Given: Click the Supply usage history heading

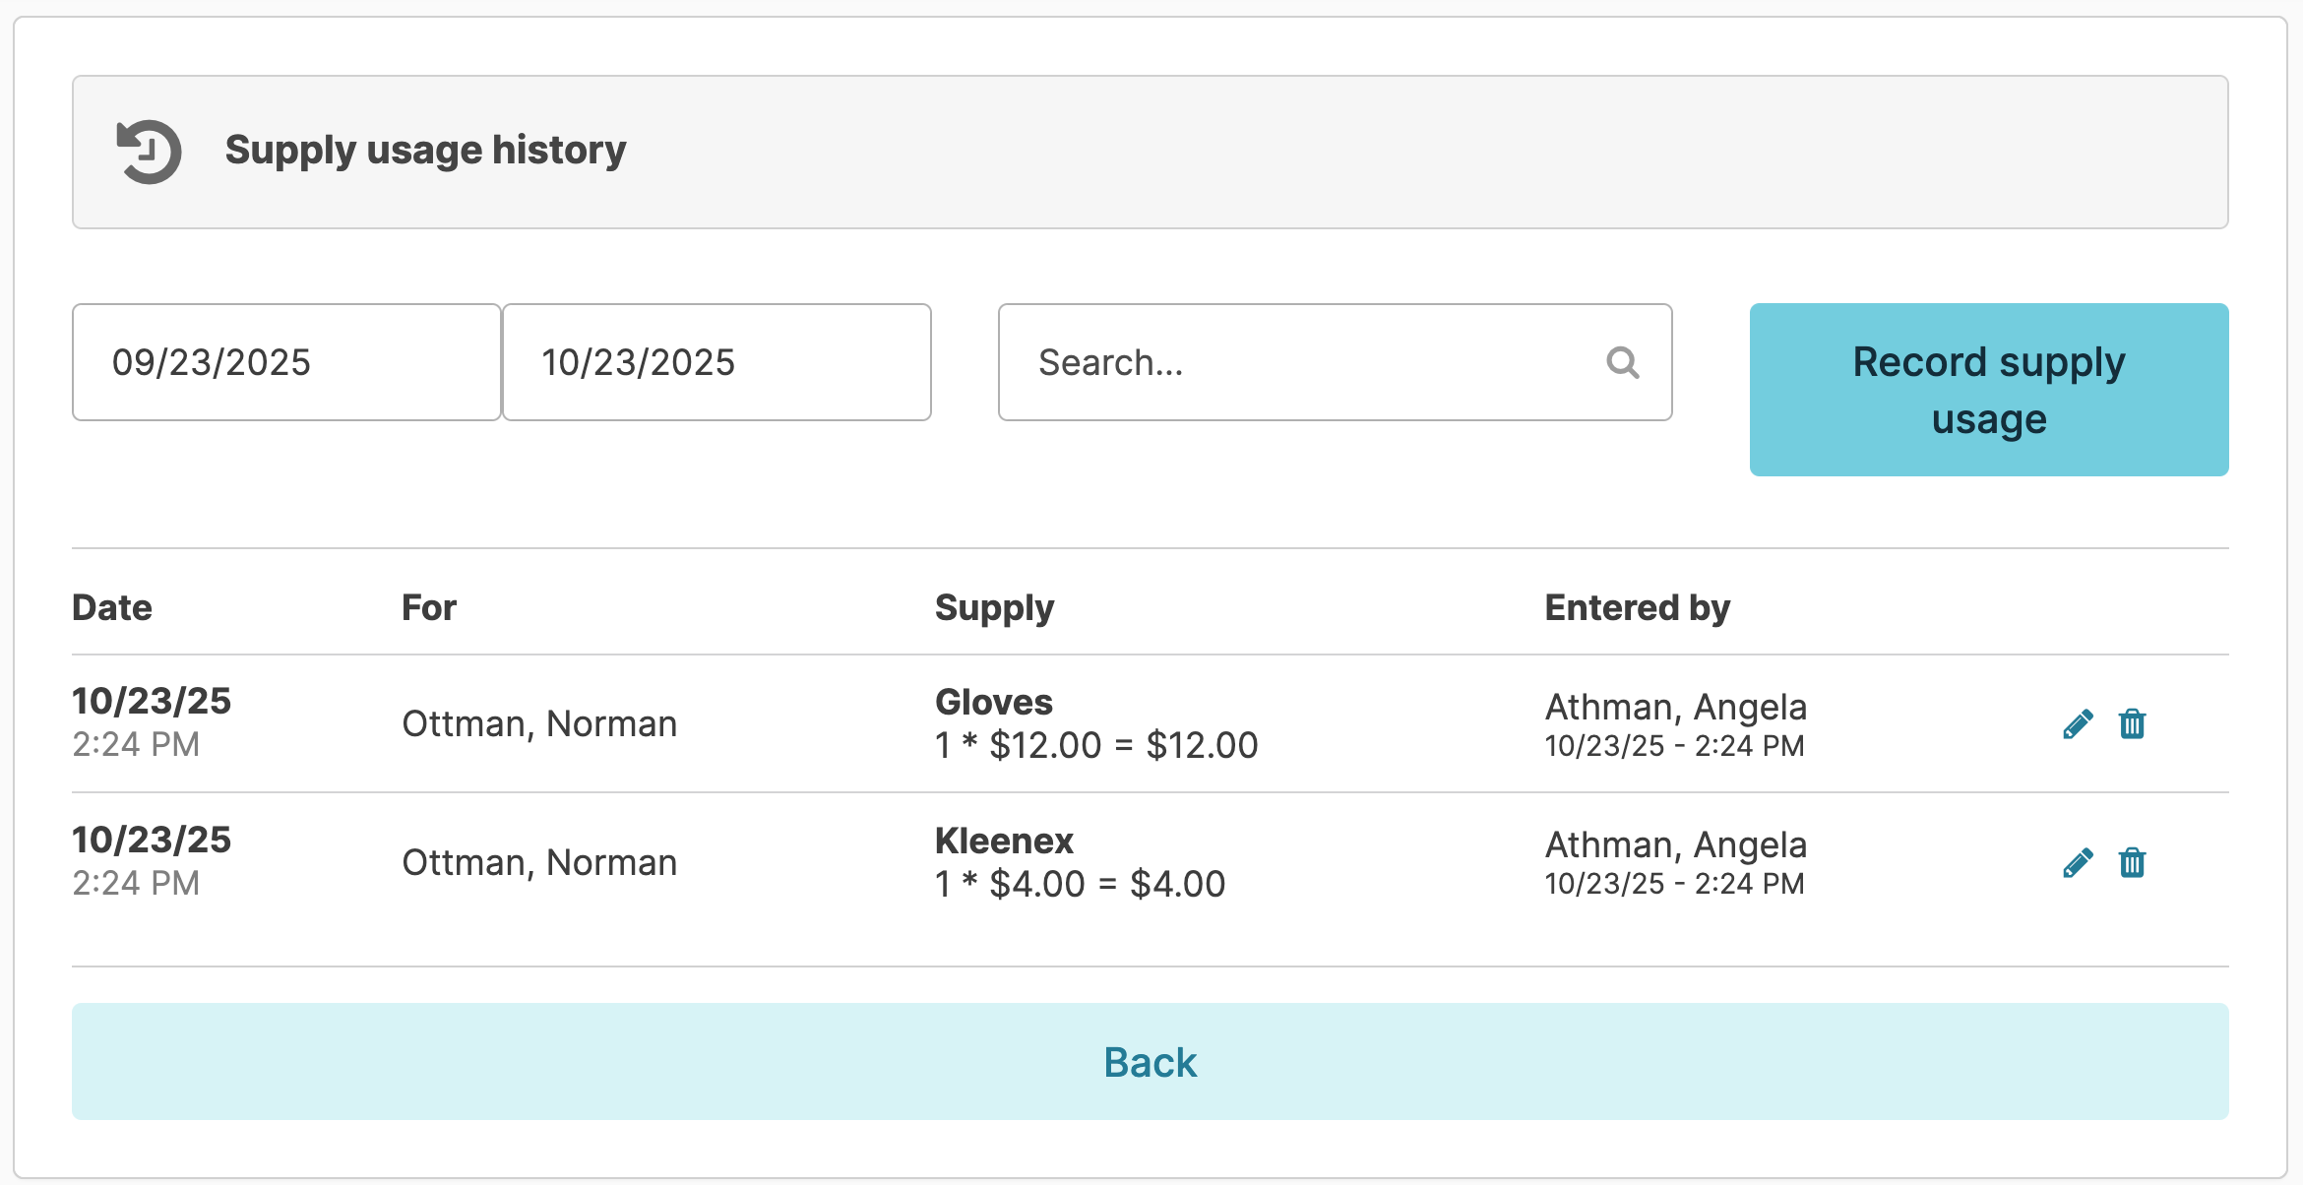Looking at the screenshot, I should (425, 150).
